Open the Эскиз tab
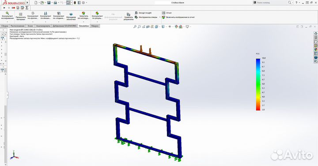Viewport: 318px width, 166px height. [x=30, y=26]
